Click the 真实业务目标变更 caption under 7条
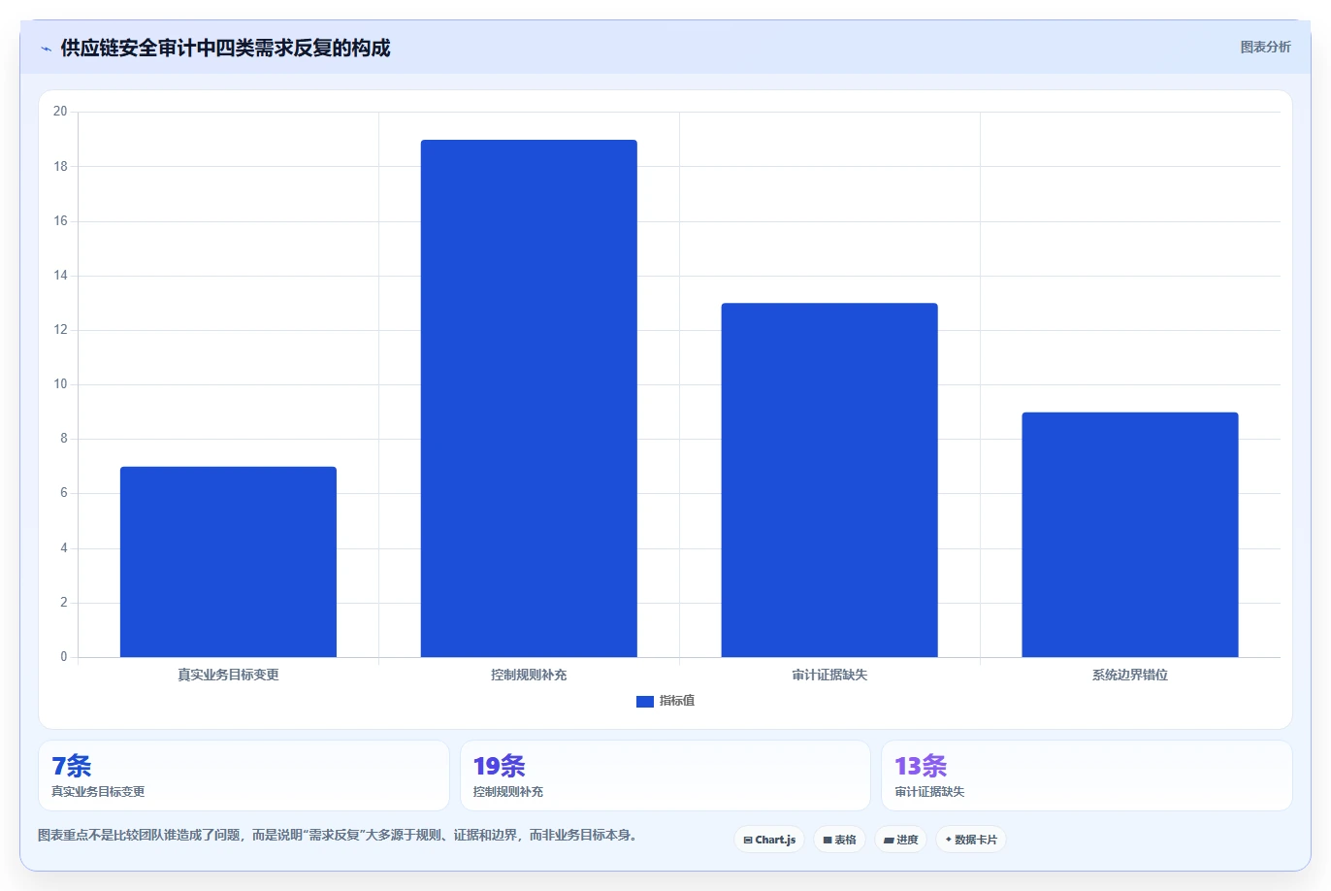The width and height of the screenshot is (1331, 891). click(98, 792)
